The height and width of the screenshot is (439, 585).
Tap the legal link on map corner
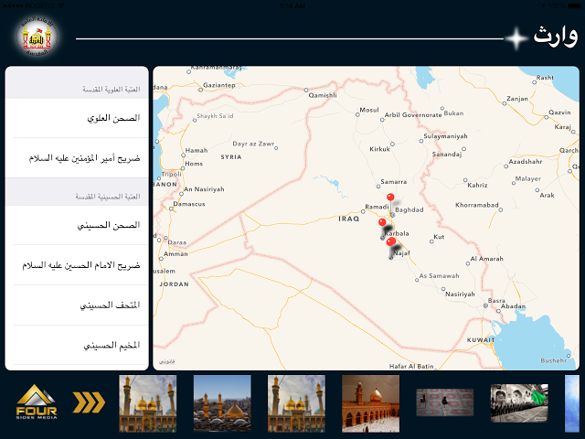point(166,361)
